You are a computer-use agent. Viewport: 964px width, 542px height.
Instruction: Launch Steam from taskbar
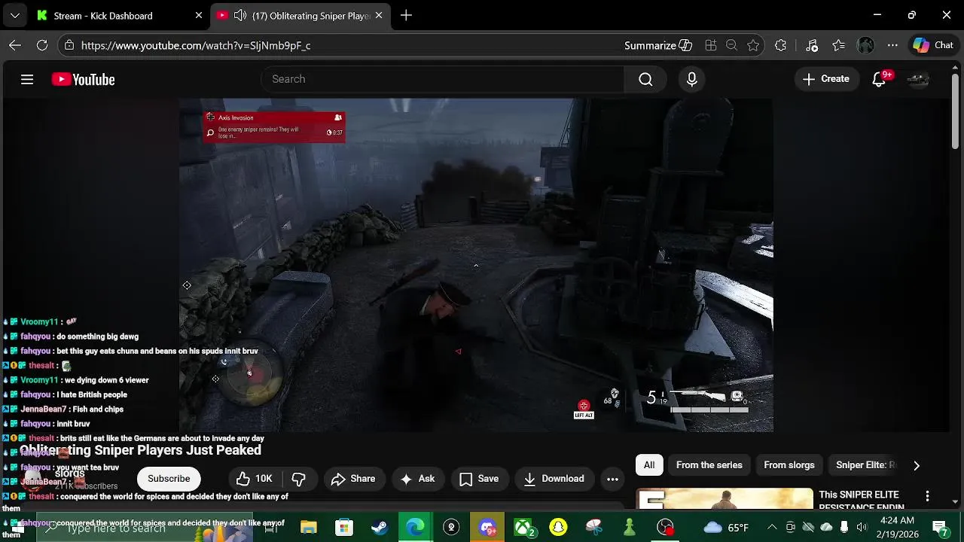[380, 527]
